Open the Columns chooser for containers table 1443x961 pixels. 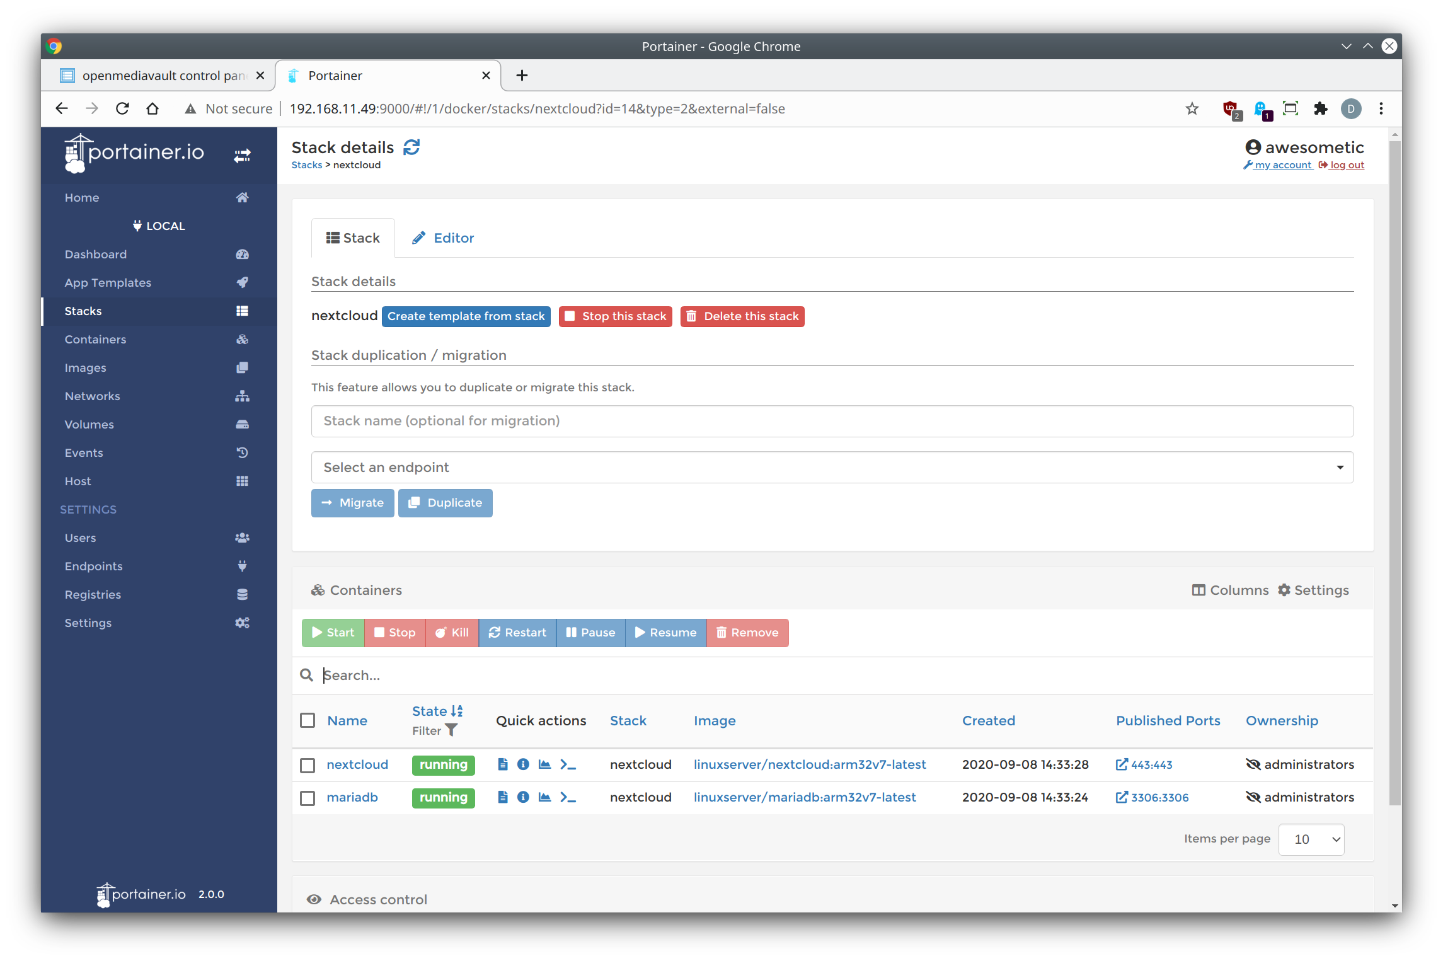click(x=1230, y=590)
